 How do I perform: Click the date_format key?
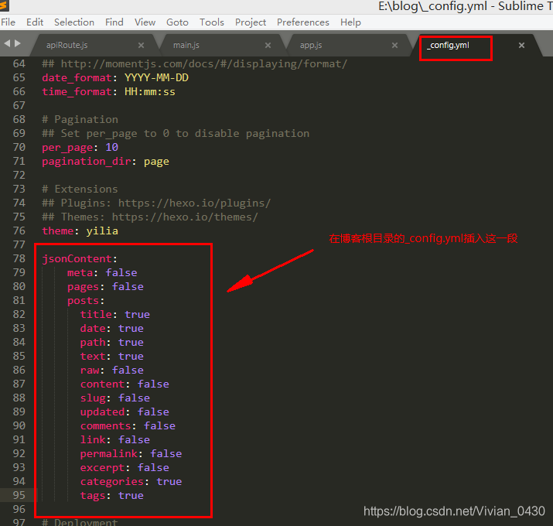(x=77, y=78)
